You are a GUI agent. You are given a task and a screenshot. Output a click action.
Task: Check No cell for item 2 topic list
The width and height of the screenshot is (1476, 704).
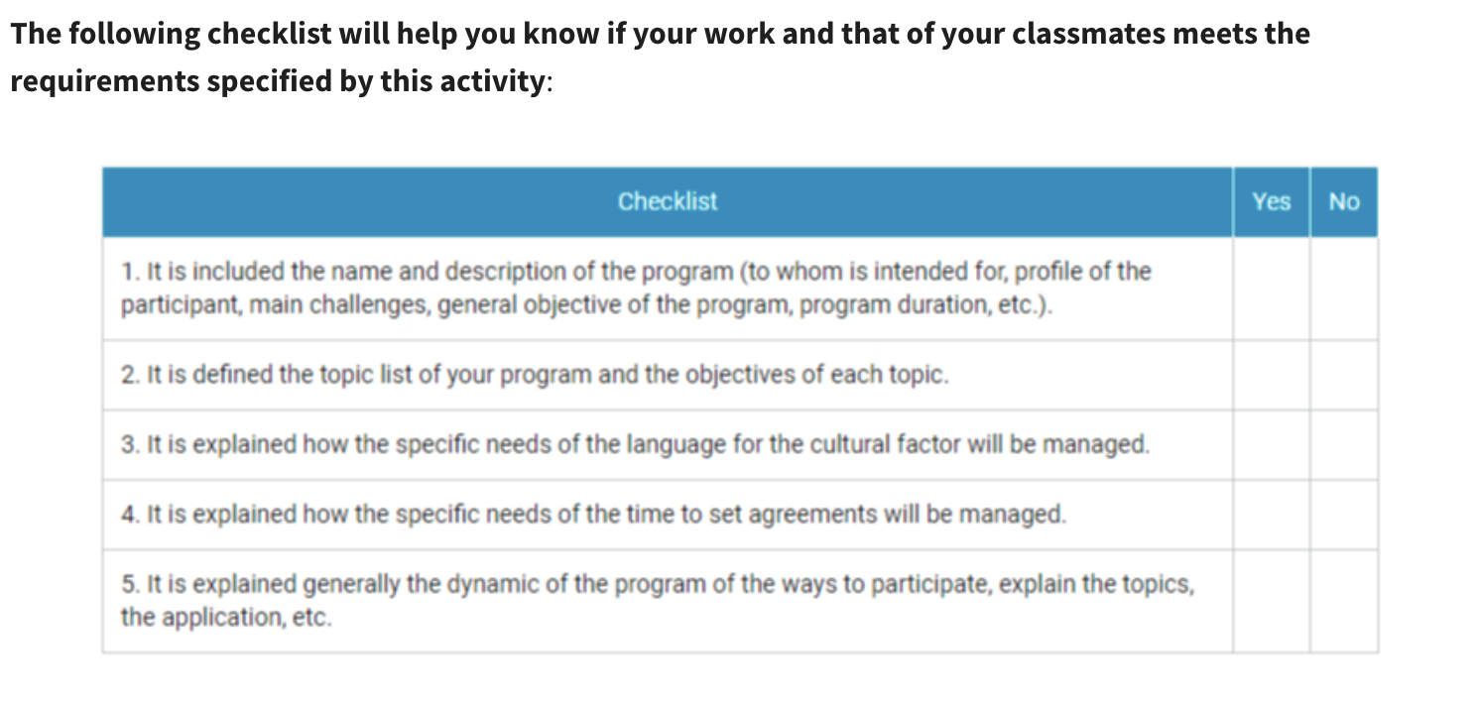point(1343,375)
